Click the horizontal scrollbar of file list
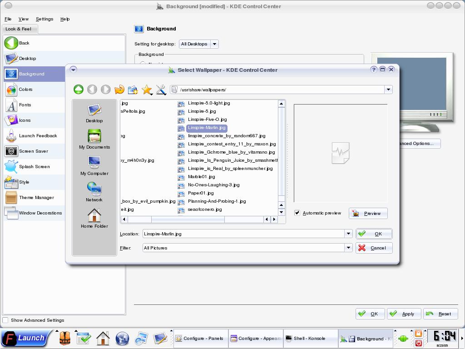This screenshot has height=349, width=465. click(x=188, y=219)
